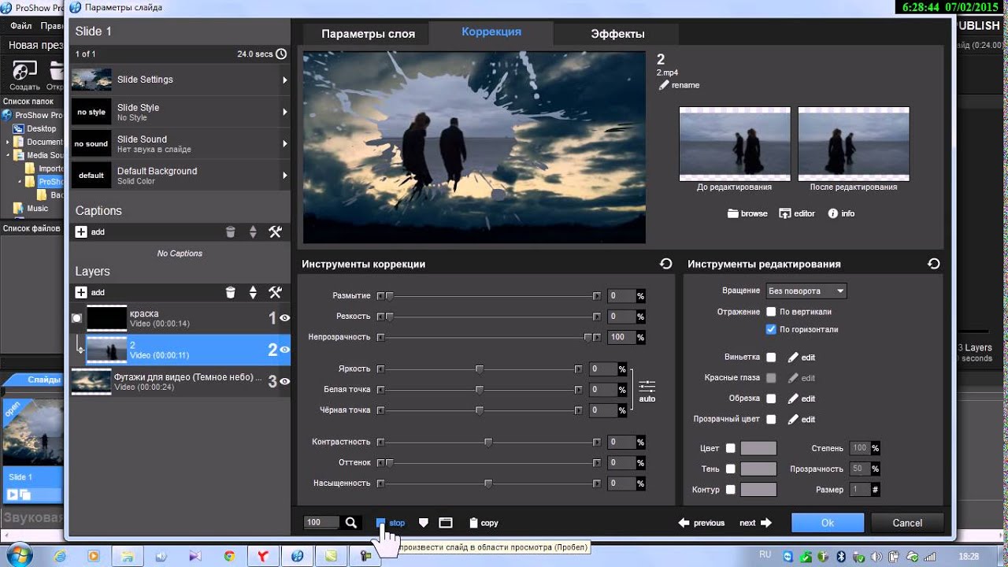
Task: Hide layer 3 Футажи visibility eye
Action: pos(285,381)
